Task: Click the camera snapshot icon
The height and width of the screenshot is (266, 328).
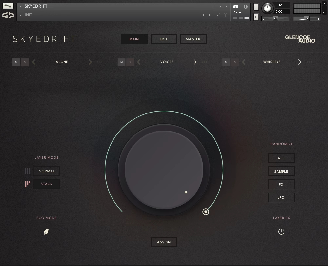Action: pos(236,7)
